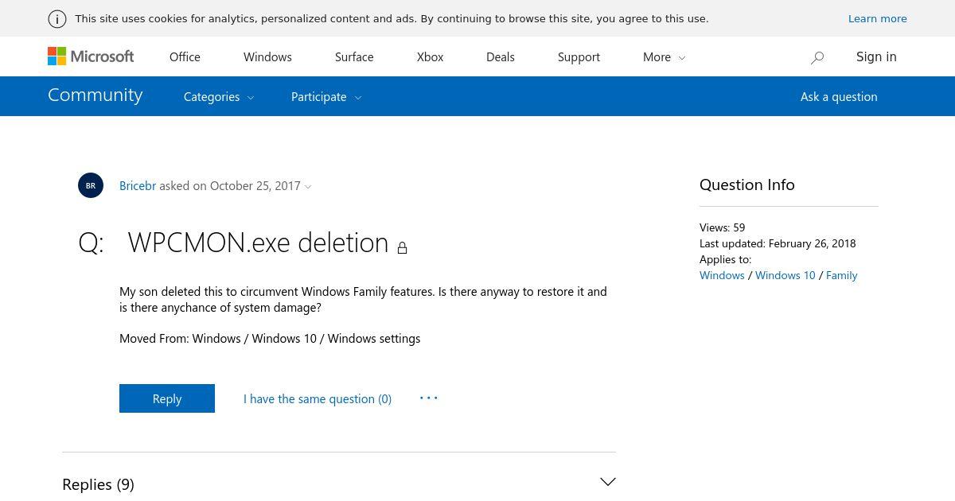955x501 pixels.
Task: Collapse the Replies section chevron
Action: pos(607,482)
